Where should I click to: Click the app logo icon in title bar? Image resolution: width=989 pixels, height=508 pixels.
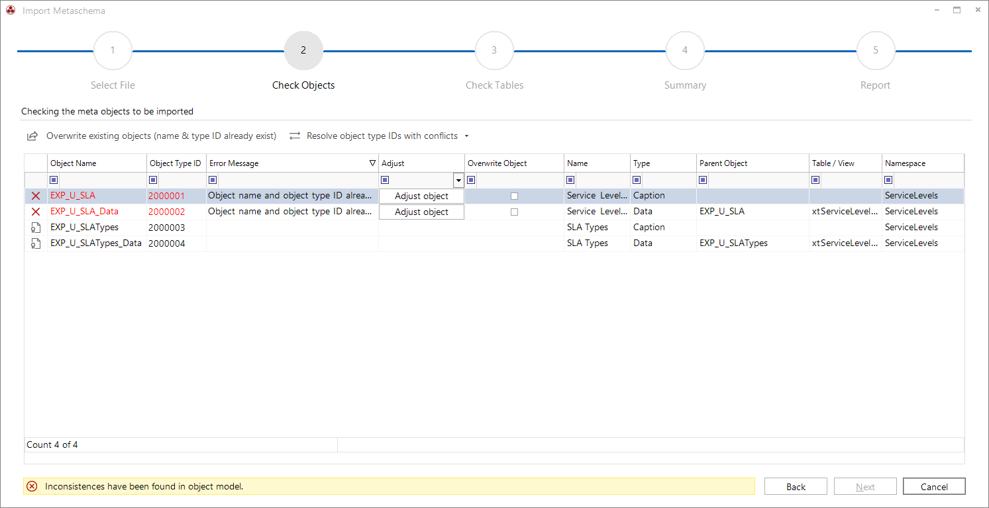(x=11, y=11)
